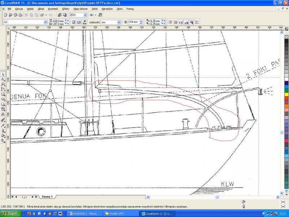Expand the A3 paper size dropdown
Image resolution: width=289 pixels, height=217 pixels.
click(45, 22)
